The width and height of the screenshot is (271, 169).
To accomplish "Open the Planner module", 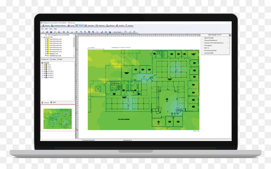I will 46,26.
